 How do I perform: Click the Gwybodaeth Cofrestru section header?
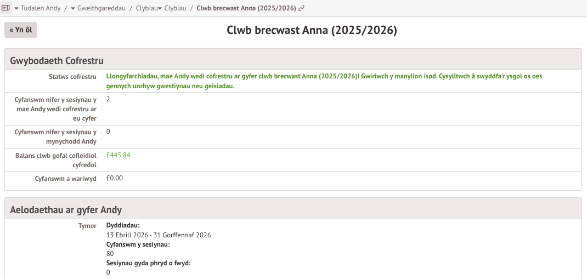click(x=57, y=60)
